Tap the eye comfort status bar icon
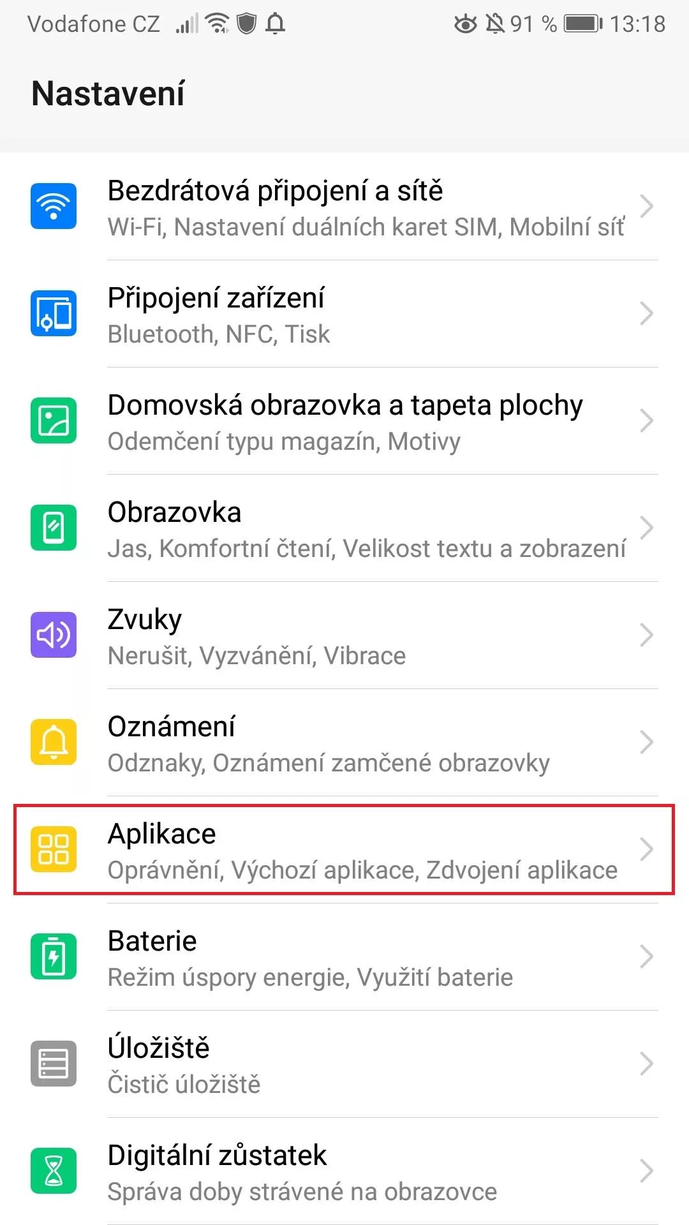The width and height of the screenshot is (689, 1225). click(x=465, y=25)
